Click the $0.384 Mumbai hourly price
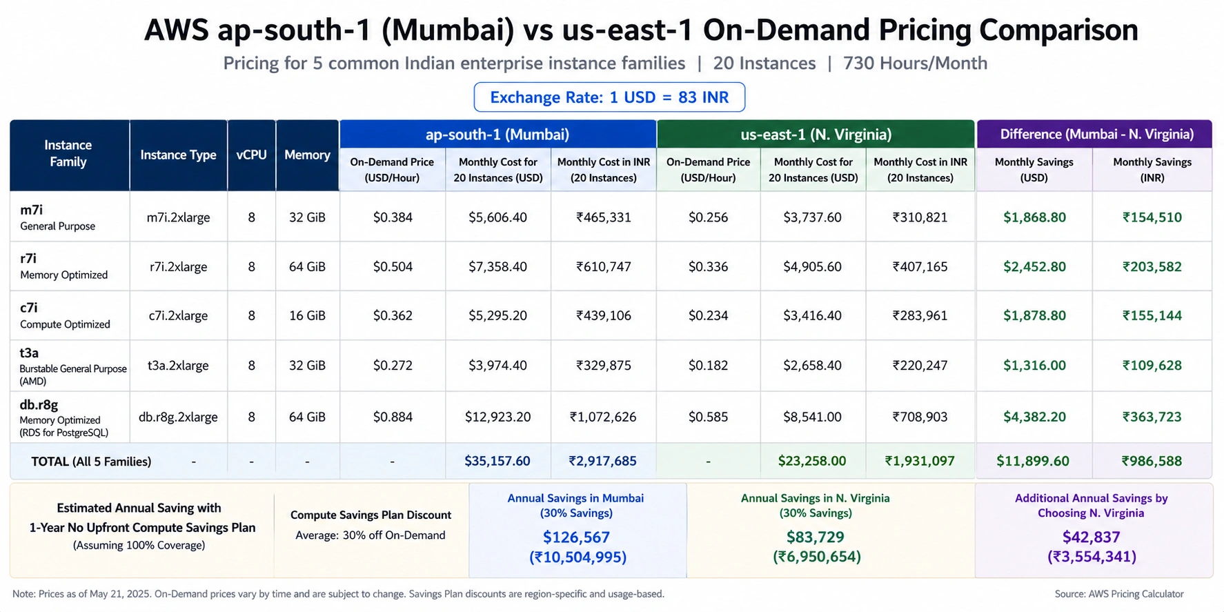 [x=393, y=217]
